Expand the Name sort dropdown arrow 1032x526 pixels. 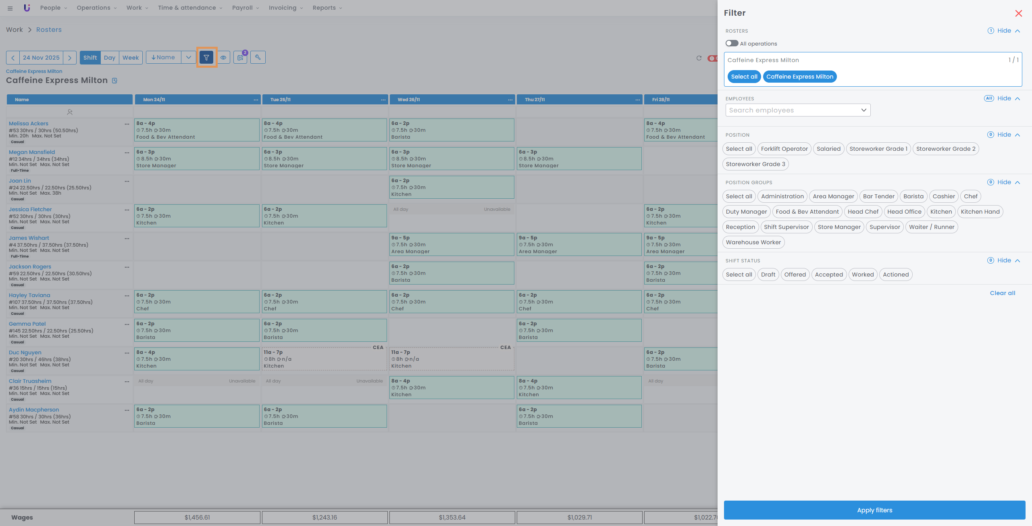tap(188, 58)
